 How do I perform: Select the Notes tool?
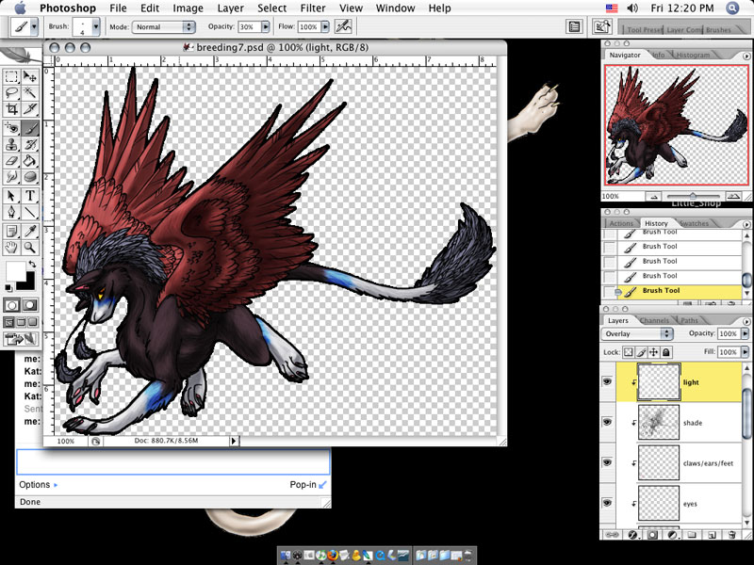coord(11,231)
